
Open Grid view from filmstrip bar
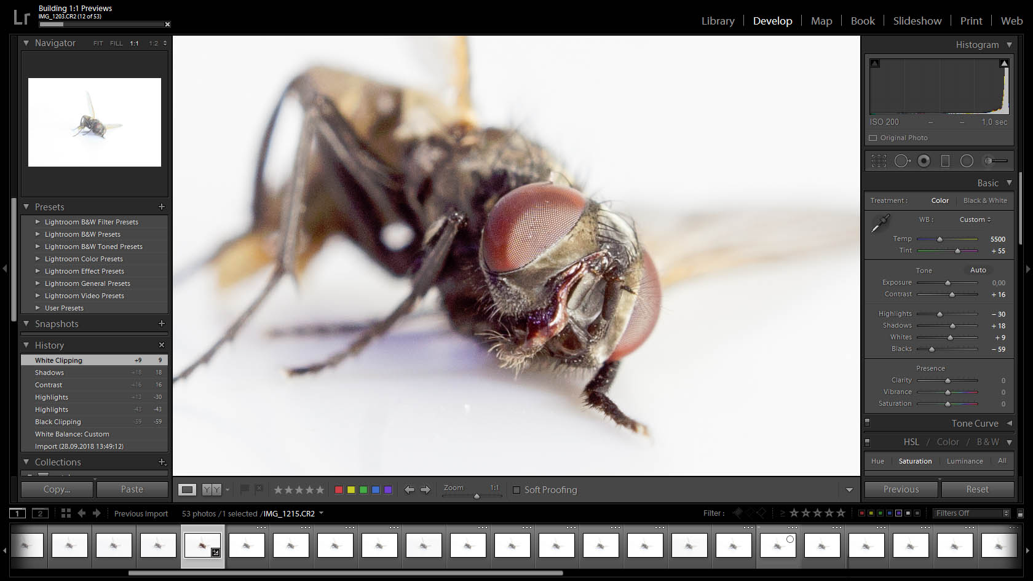[x=66, y=513]
